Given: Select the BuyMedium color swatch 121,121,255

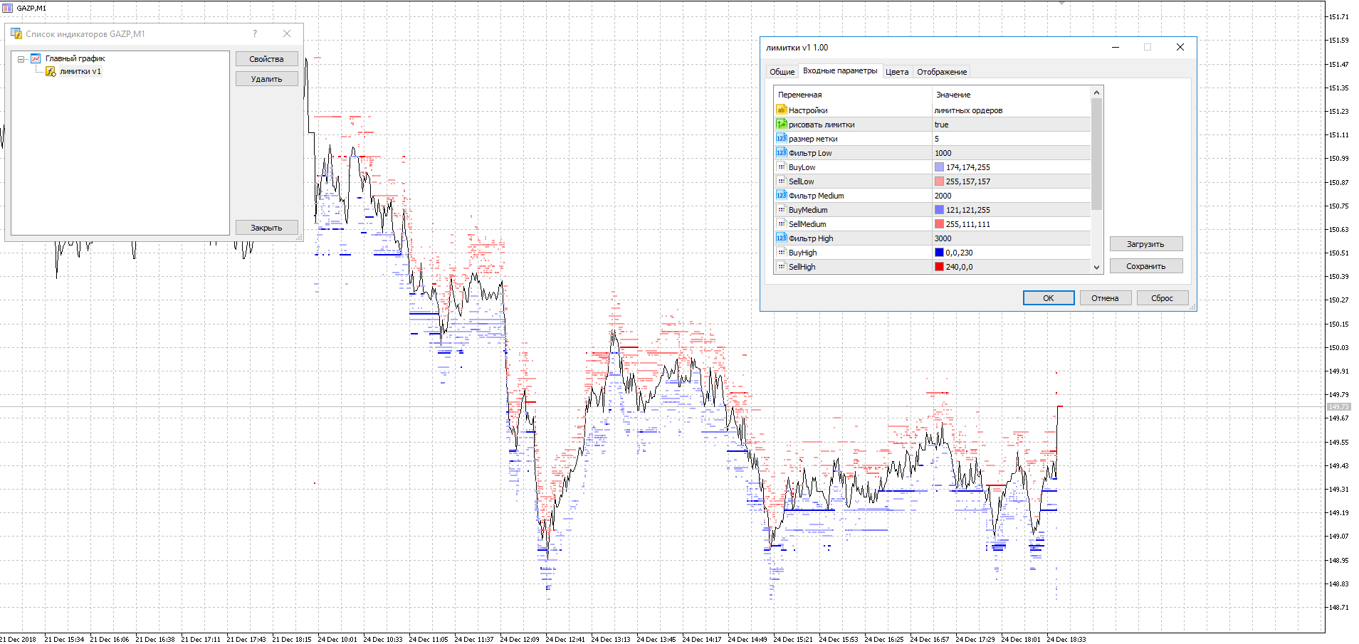Looking at the screenshot, I should (939, 210).
